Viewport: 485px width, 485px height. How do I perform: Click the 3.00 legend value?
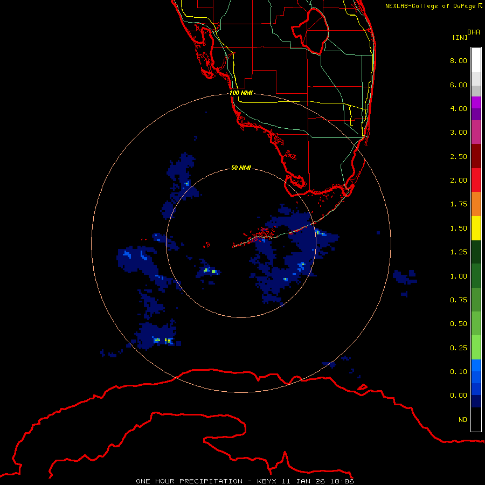[x=459, y=133]
